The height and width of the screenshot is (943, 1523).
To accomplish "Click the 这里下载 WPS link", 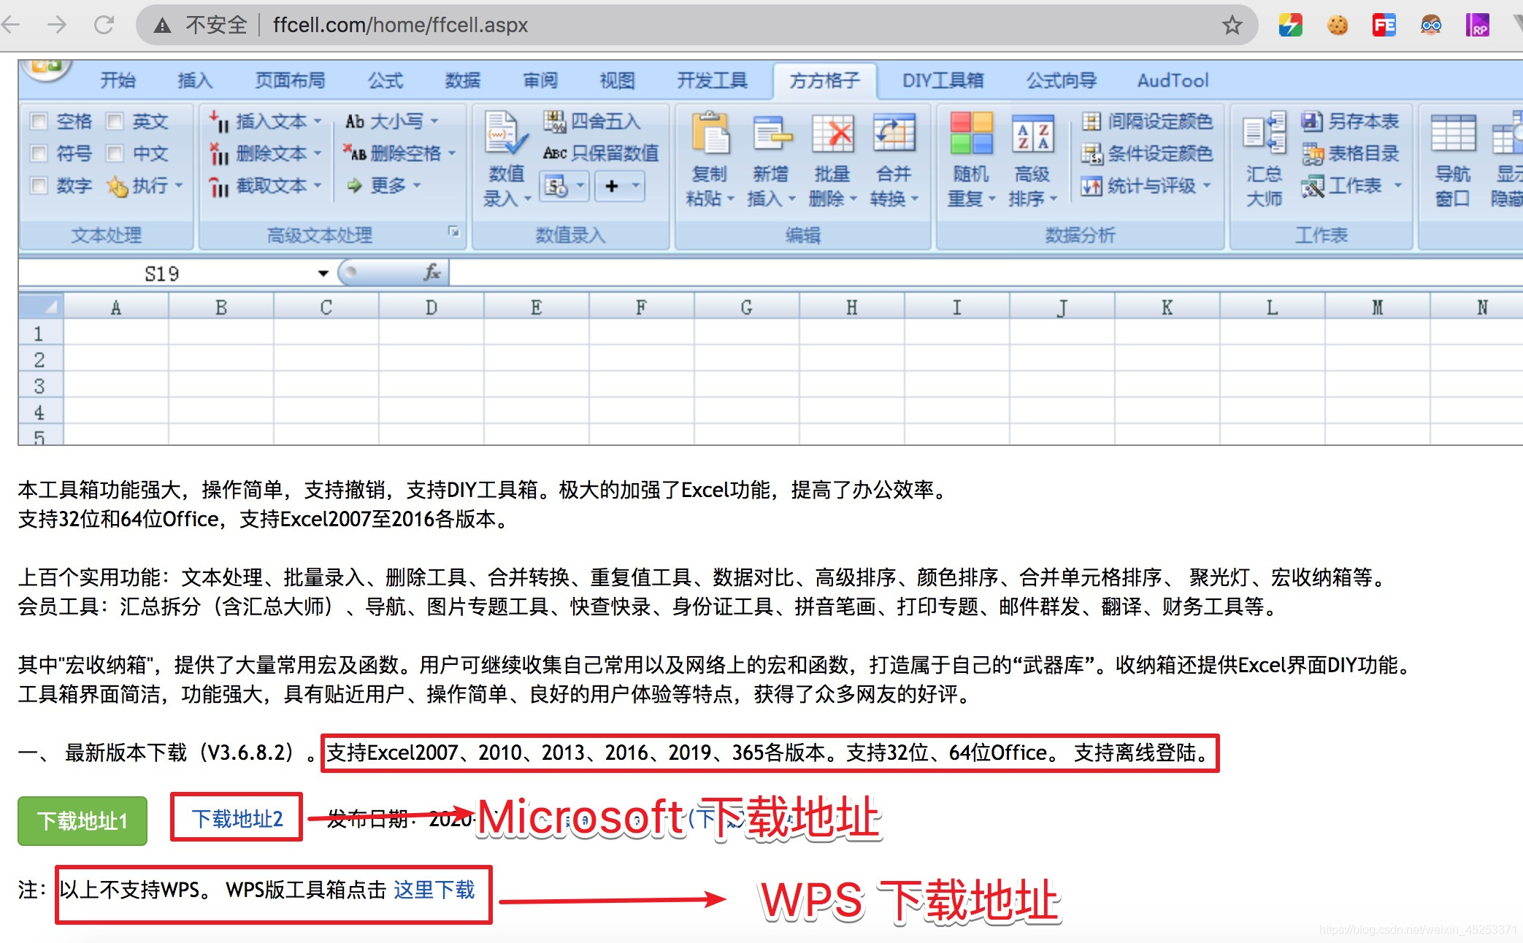I will click(434, 890).
